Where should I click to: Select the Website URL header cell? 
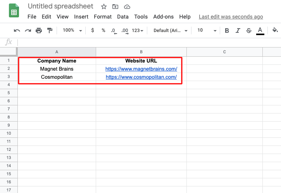click(x=141, y=61)
